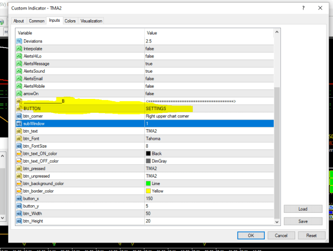The width and height of the screenshot is (333, 251).
Task: Click the button_y integer icon
Action: pos(19,206)
